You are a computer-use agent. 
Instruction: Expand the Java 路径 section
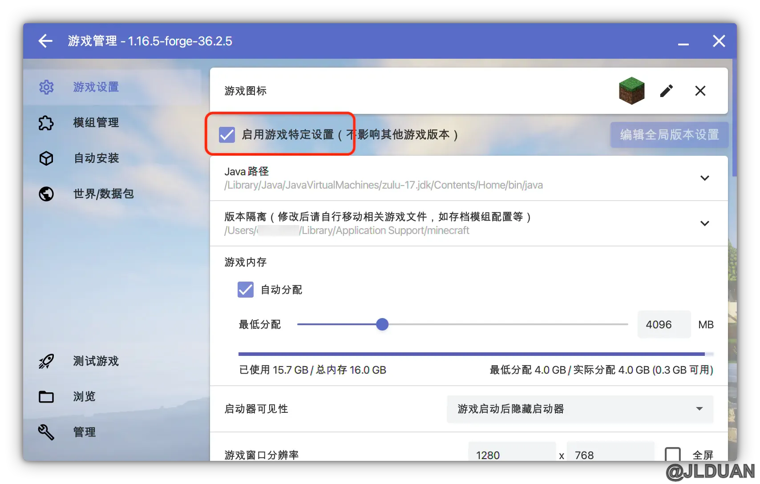[705, 178]
